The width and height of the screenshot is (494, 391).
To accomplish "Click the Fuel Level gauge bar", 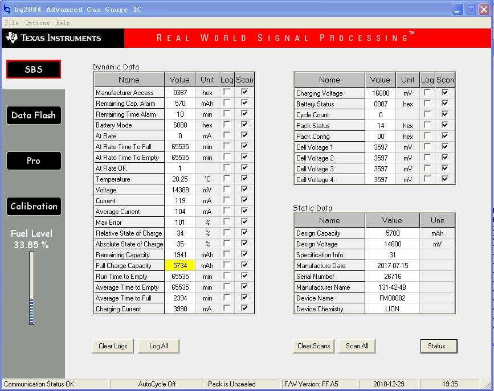I will coord(31,288).
